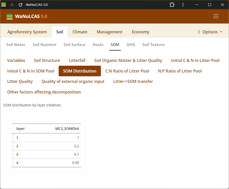
Task: Click the Litterfall button
Action: [77, 60]
